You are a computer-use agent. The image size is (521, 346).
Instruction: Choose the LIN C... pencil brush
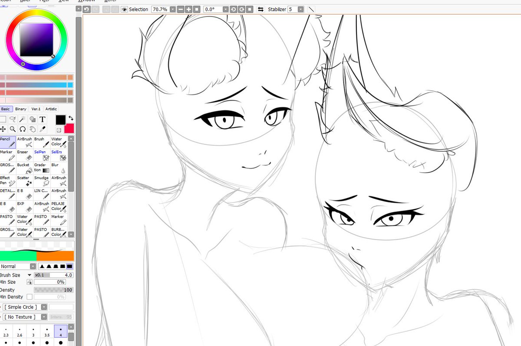(42, 194)
